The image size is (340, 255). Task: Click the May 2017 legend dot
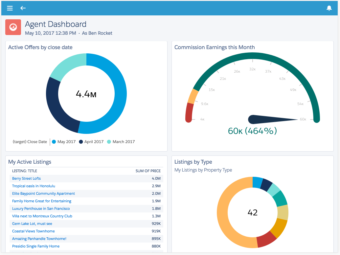coord(54,142)
